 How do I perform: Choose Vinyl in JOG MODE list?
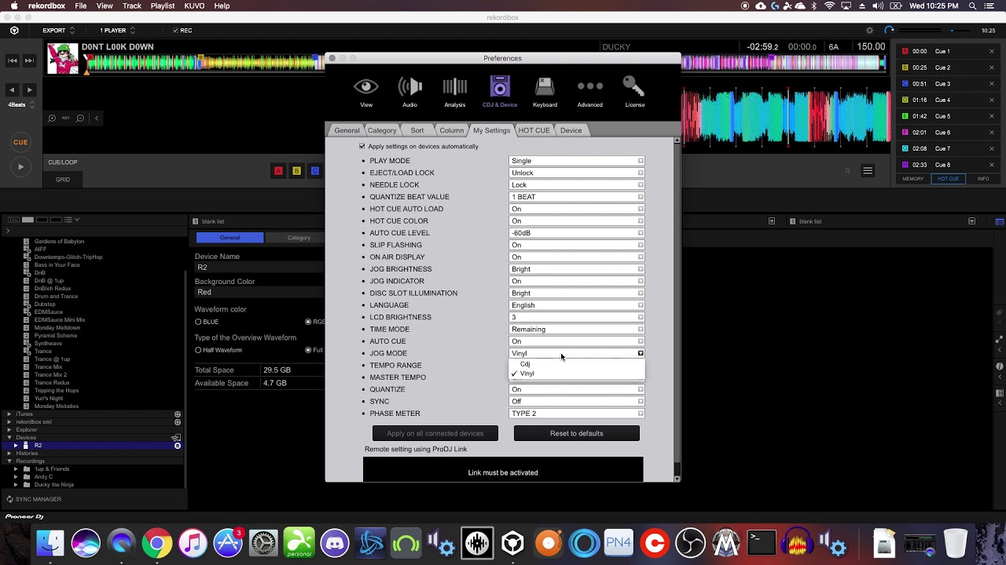[577, 374]
